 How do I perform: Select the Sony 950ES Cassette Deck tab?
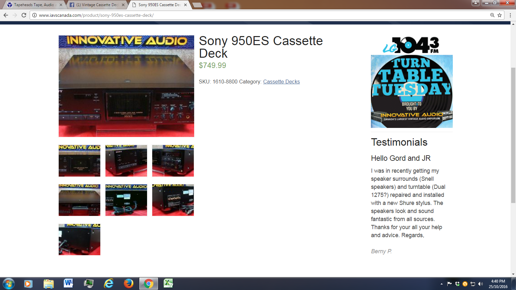159,5
